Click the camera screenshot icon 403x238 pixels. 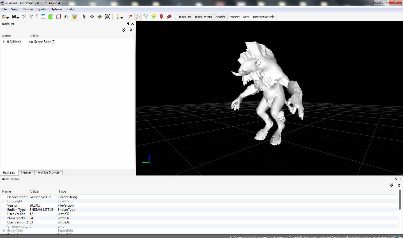coord(108,17)
